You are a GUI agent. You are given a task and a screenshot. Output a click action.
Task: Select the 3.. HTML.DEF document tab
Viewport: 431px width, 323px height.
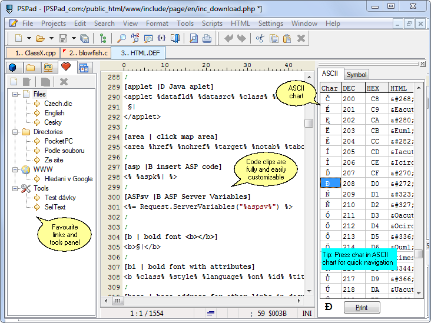point(138,53)
